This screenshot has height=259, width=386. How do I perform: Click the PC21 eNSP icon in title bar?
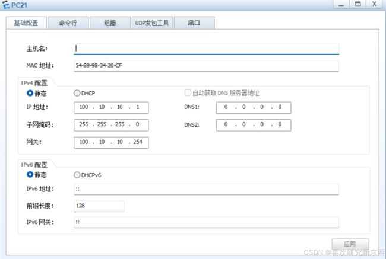coord(5,5)
